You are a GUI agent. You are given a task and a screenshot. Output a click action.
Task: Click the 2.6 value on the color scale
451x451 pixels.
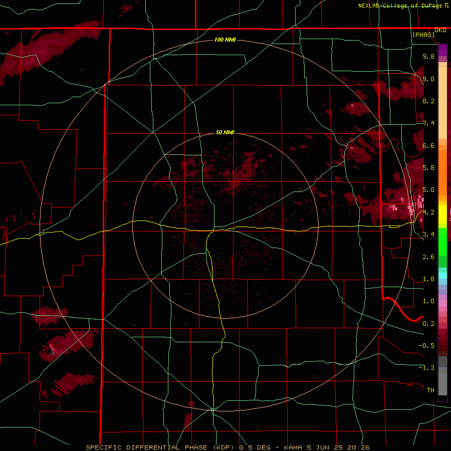pyautogui.click(x=428, y=257)
